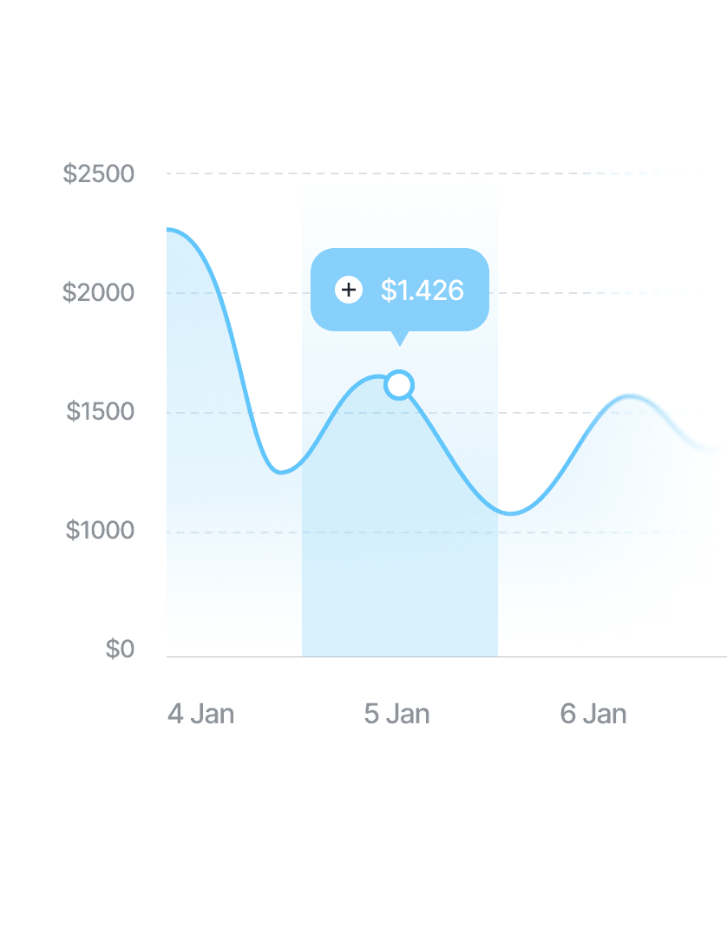This screenshot has width=727, height=947.
Task: Click the horizontal baseline axis at $0
Action: point(447,656)
